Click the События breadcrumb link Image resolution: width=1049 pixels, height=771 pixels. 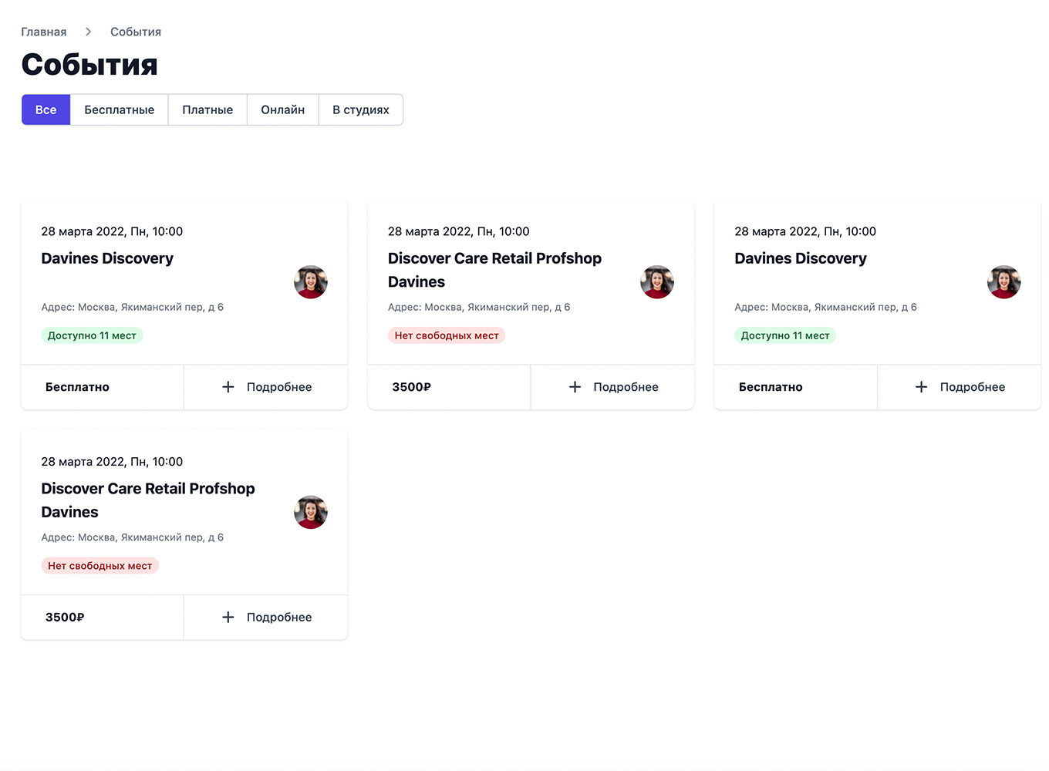pos(136,32)
